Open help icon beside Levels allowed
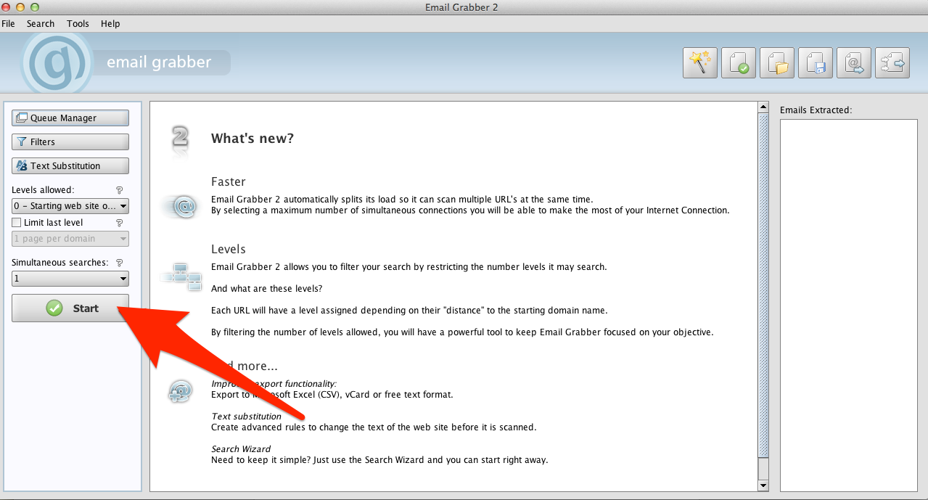This screenshot has width=928, height=500. pos(120,191)
